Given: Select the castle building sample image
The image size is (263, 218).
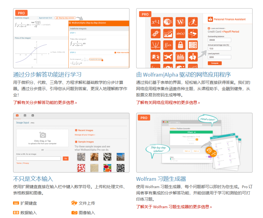Looking at the screenshot, I should [x=120, y=157].
